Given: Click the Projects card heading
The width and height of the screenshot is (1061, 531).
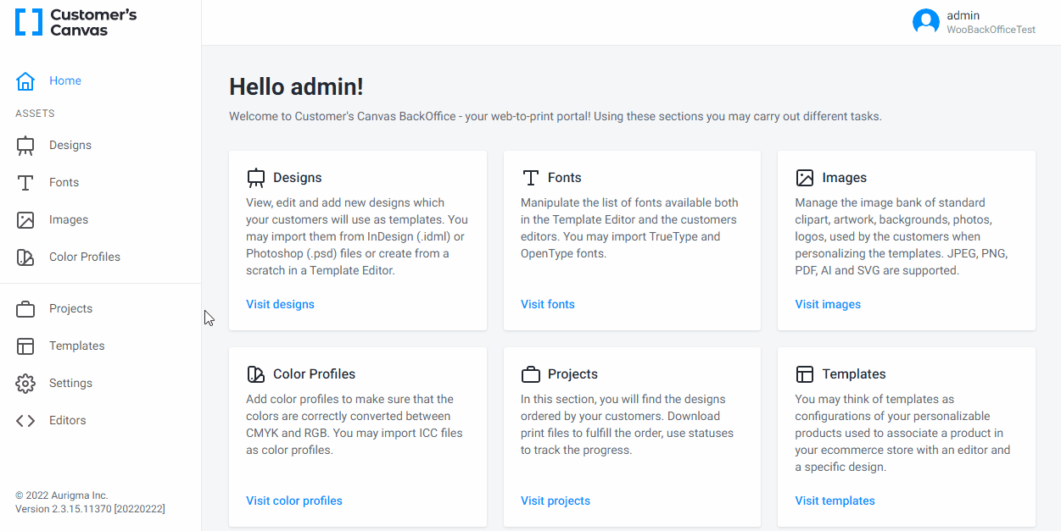Looking at the screenshot, I should pyautogui.click(x=572, y=374).
